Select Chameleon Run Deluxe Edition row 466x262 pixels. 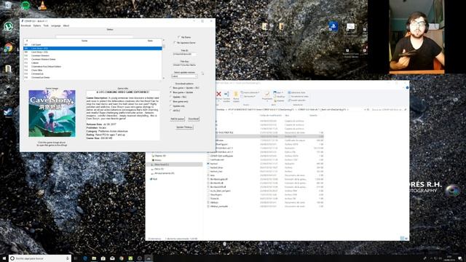[92, 66]
